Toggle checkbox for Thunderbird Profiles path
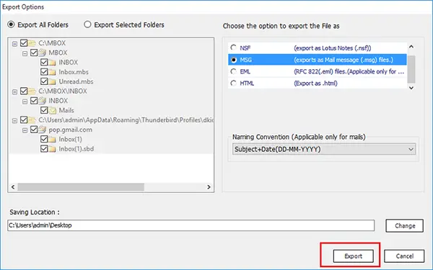This screenshot has width=433, height=270. point(24,120)
